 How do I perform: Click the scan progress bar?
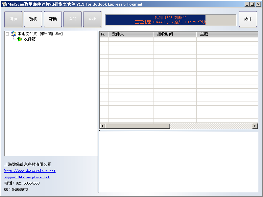point(171,20)
